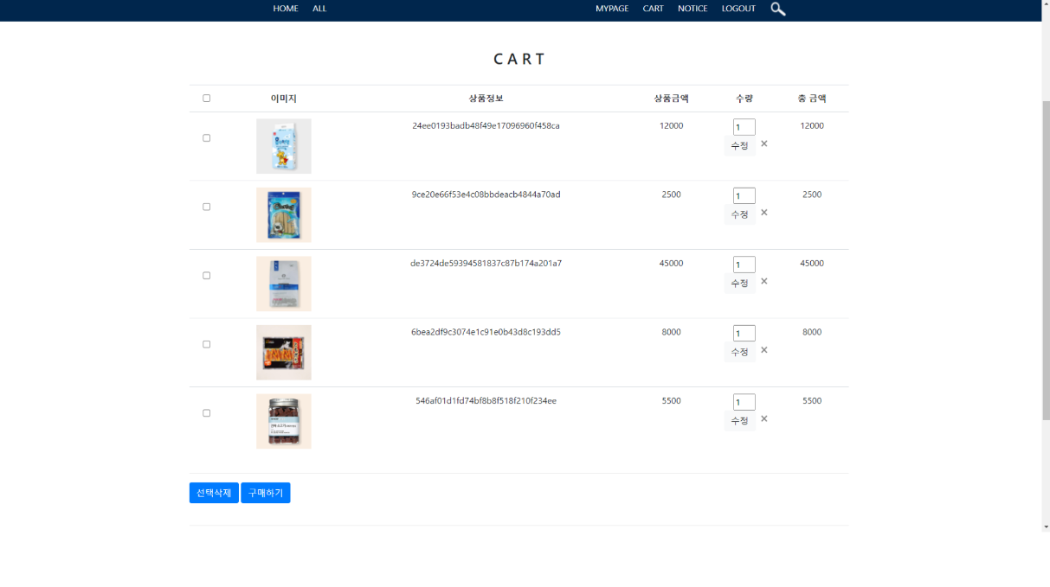
Task: Focus quantity field of the 5500 item
Action: point(744,402)
